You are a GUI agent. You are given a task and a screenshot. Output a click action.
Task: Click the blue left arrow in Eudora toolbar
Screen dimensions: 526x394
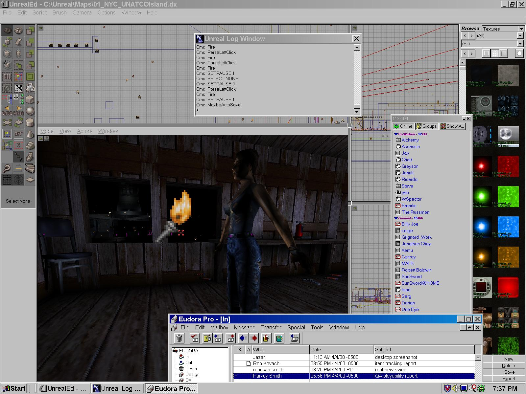click(x=243, y=338)
